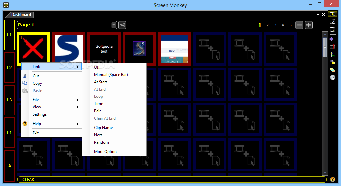Choose At Start link option
Screen dimensions: 341x186
pos(114,82)
